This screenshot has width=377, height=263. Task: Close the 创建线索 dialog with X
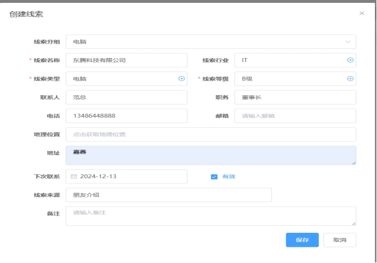(362, 13)
